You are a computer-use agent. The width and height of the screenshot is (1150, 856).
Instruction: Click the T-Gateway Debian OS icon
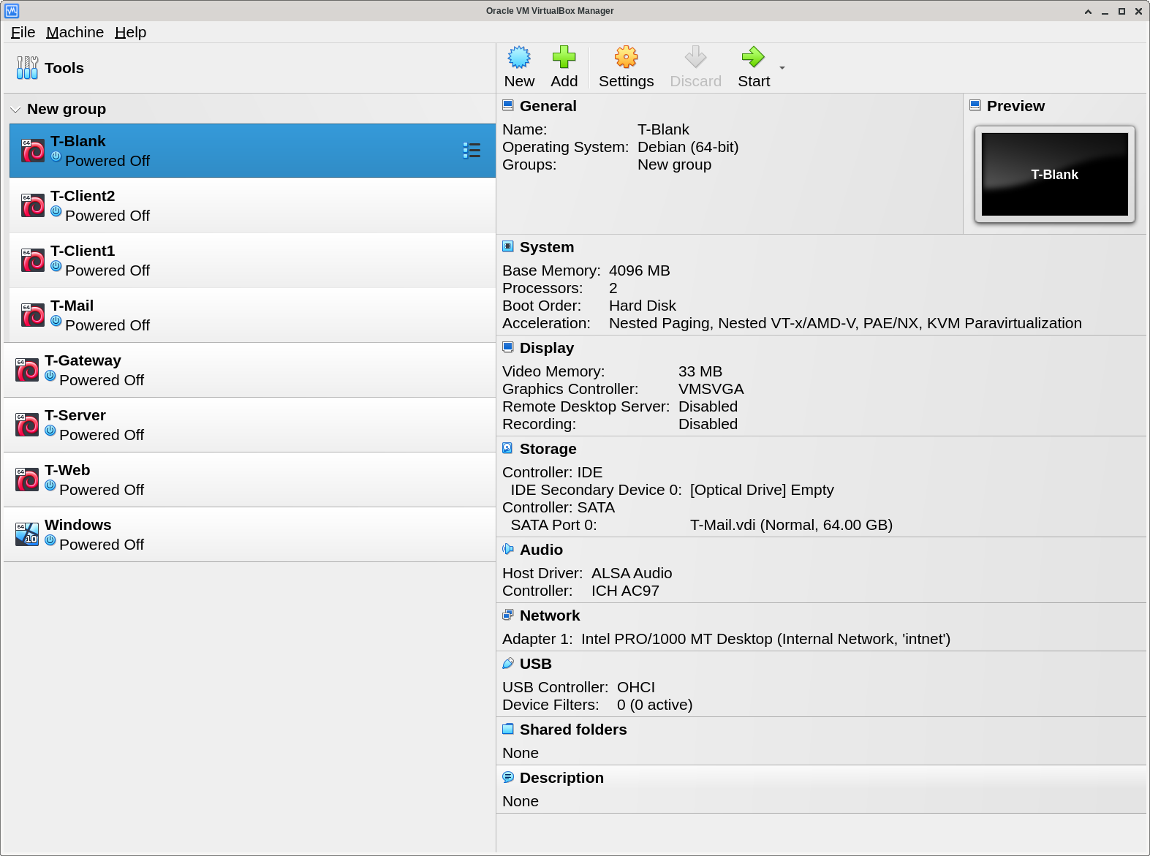coord(27,370)
